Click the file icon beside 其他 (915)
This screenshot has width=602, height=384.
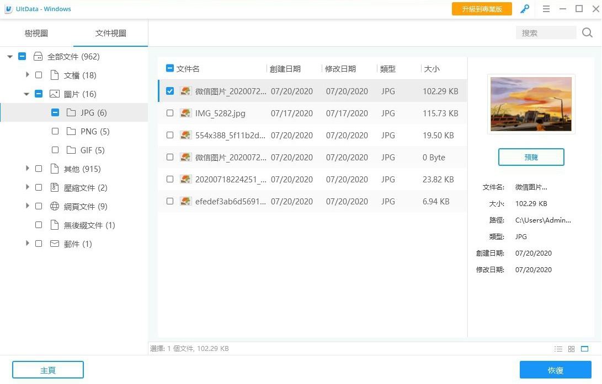point(55,169)
